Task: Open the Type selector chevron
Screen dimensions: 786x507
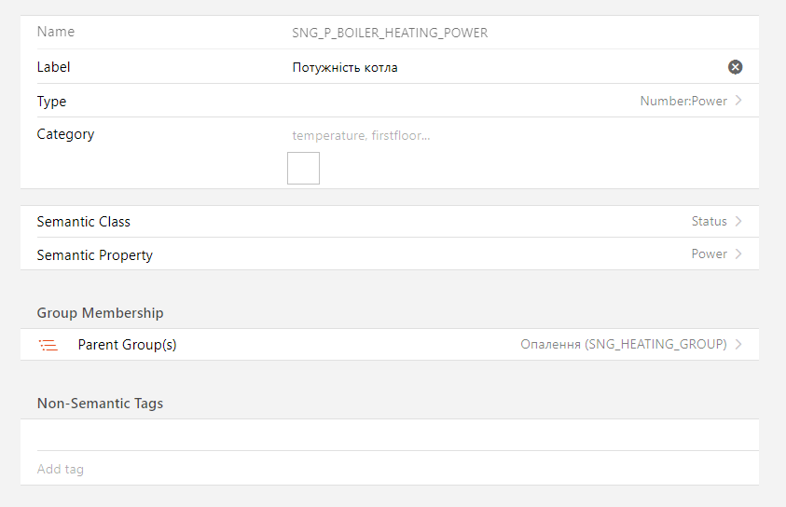Action: coord(738,101)
